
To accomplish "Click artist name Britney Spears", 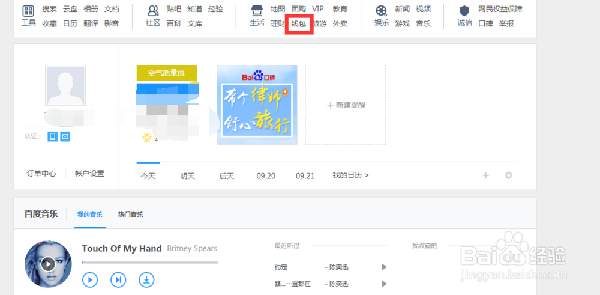I will coord(192,248).
